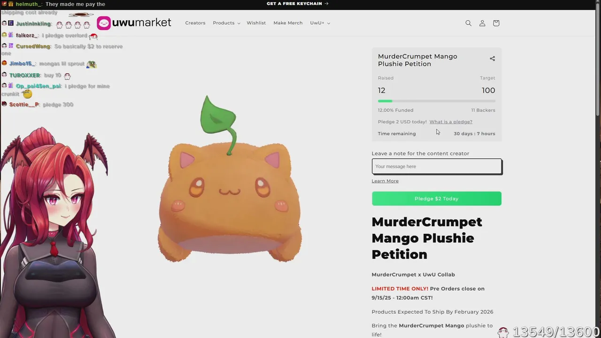Open the Wishlist menu item
This screenshot has width=601, height=338.
tap(256, 23)
